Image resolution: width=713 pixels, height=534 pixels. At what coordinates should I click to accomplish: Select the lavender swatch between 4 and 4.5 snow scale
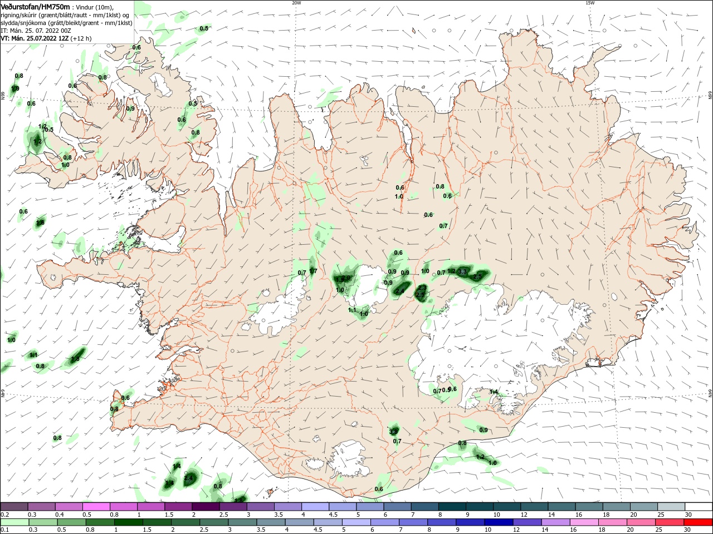pyautogui.click(x=315, y=506)
